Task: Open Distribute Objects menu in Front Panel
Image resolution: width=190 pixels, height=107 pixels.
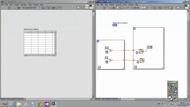Action: (49, 8)
